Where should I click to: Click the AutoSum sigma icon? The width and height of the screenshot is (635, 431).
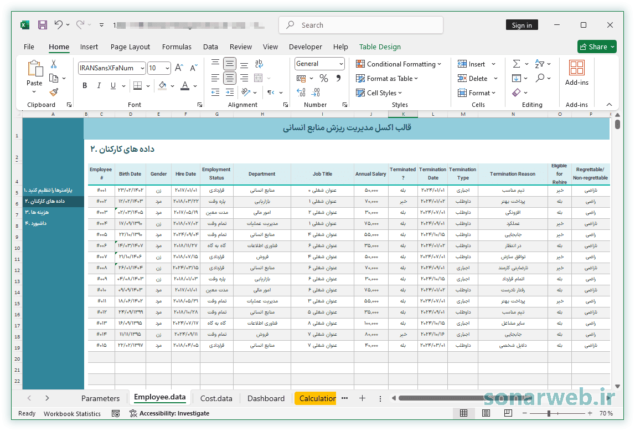click(517, 64)
